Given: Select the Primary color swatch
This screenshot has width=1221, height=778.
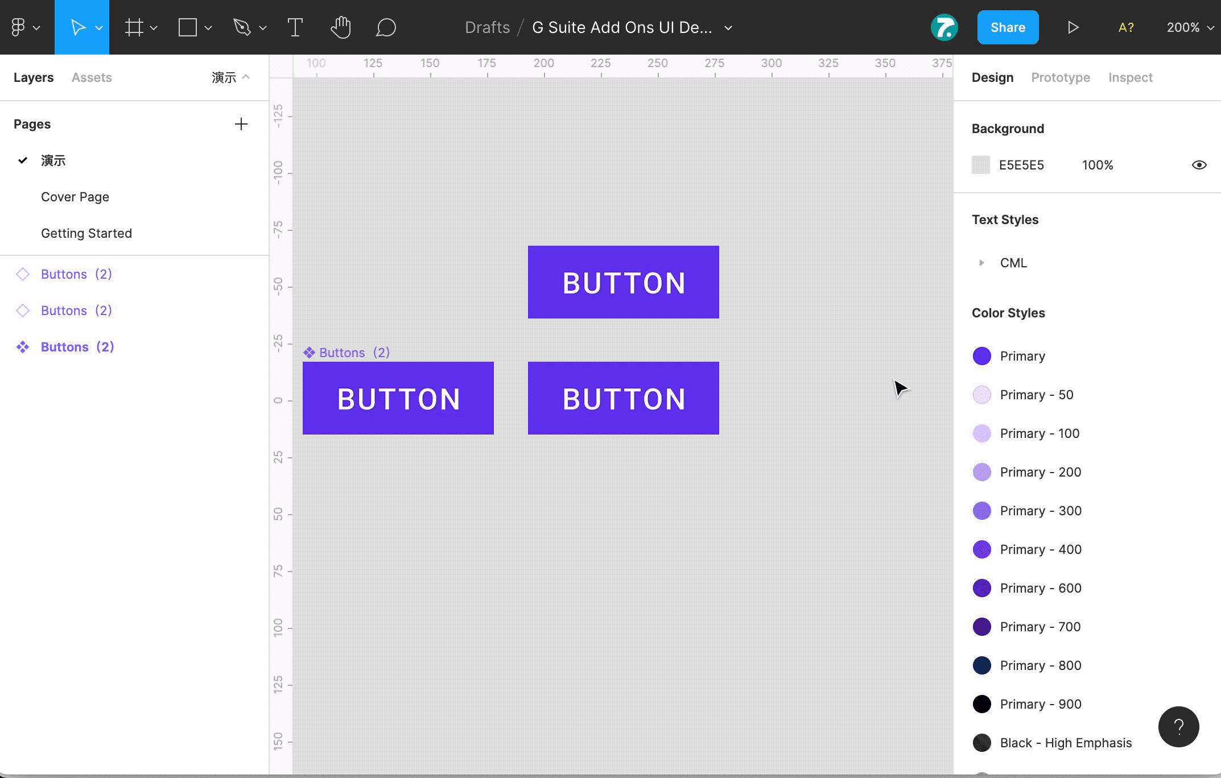Looking at the screenshot, I should coord(983,355).
